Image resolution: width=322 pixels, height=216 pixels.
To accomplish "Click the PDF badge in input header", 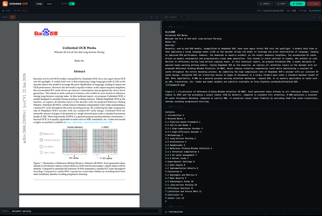I will tap(13, 17).
